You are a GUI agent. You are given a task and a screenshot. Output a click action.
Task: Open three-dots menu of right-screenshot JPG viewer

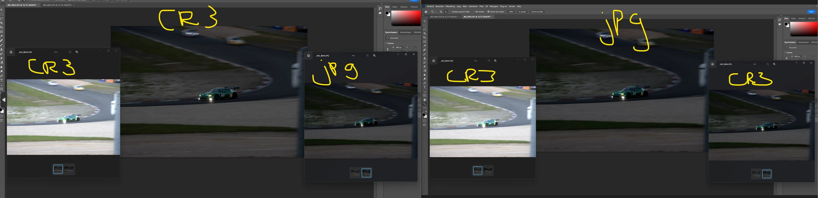pos(755,64)
